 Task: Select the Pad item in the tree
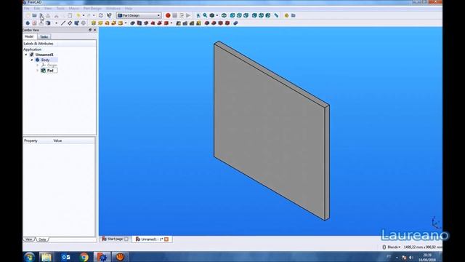[50, 71]
